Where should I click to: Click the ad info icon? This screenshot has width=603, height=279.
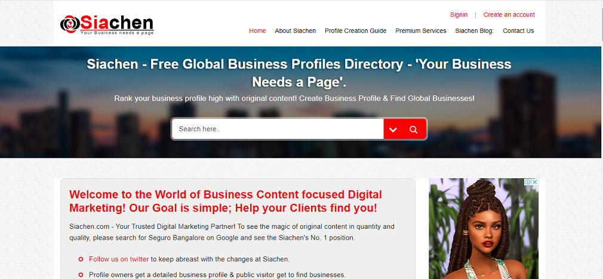528,182
